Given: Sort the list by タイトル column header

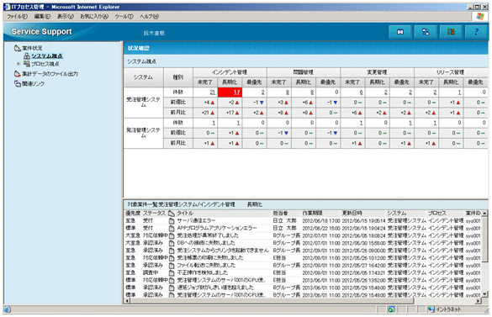Looking at the screenshot, I should coord(185,213).
